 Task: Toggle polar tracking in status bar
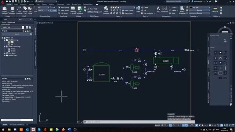(174, 125)
